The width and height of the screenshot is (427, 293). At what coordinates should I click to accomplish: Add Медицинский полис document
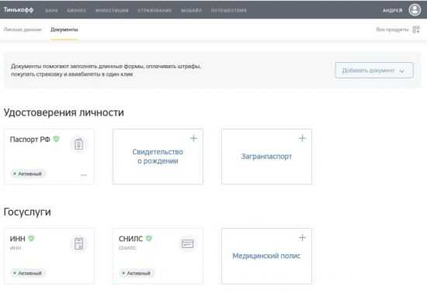pos(266,256)
